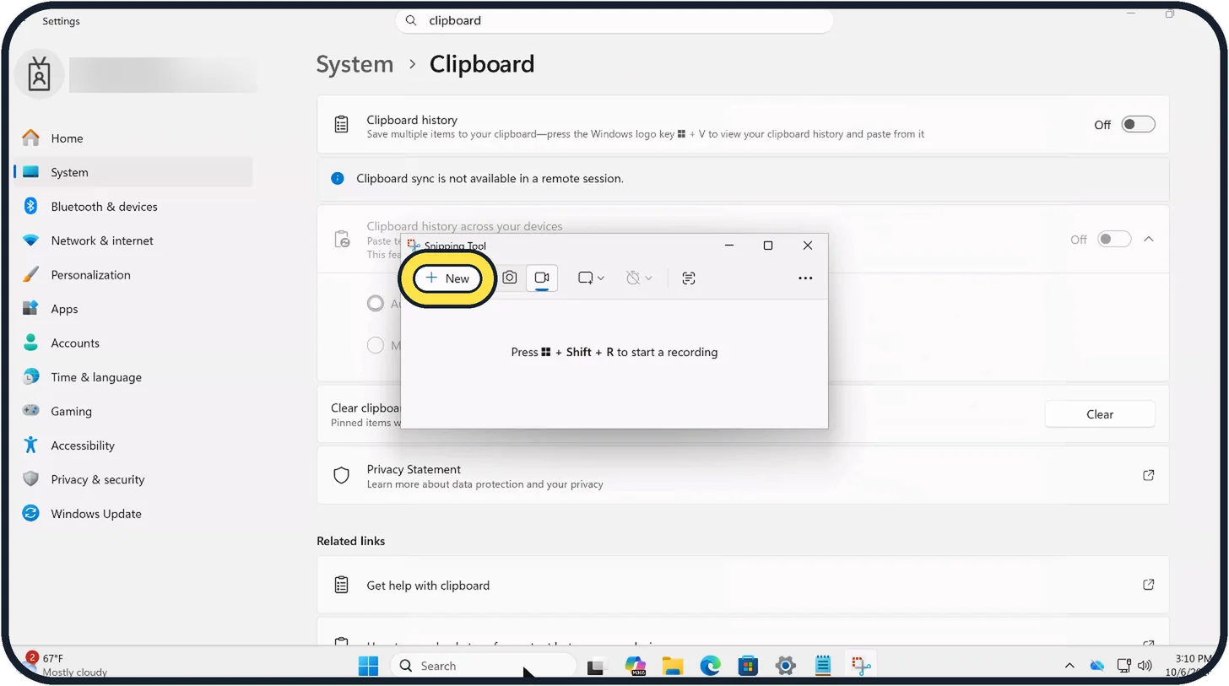Open Accessibility settings page
Screen dimensions: 1229x686
tap(133, 446)
